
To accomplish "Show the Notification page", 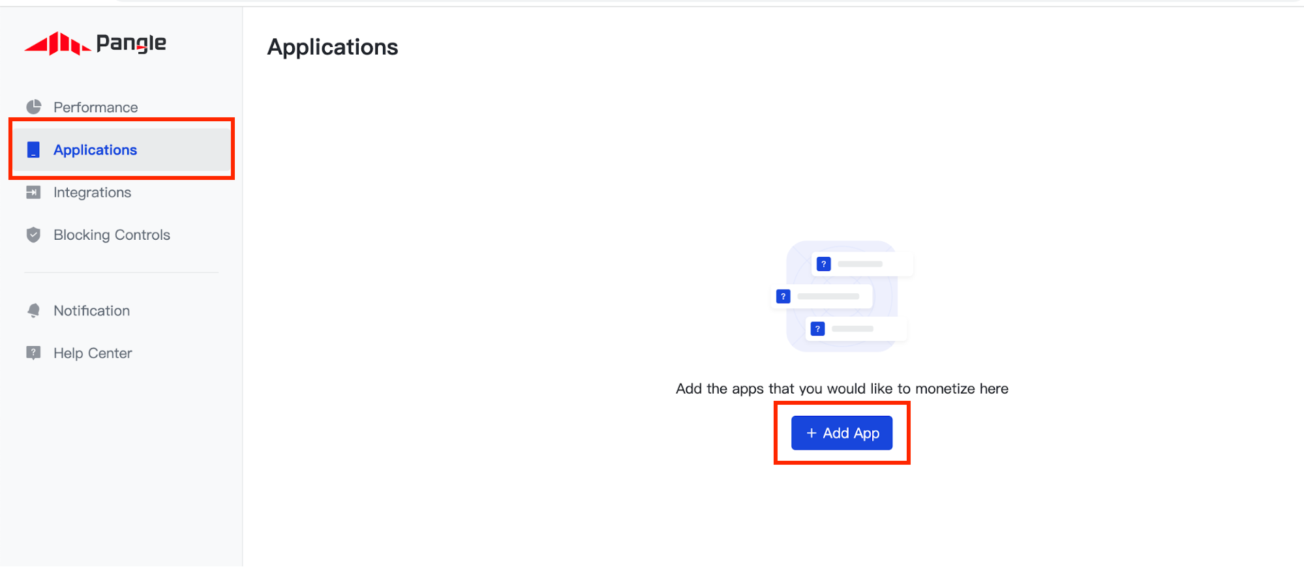I will [x=91, y=311].
